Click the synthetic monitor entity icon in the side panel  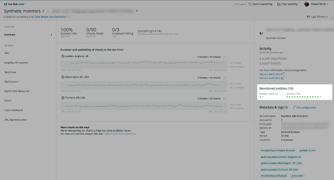(261, 33)
